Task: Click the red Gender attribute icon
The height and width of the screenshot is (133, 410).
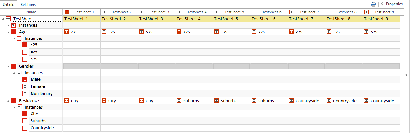Action: click(x=14, y=66)
